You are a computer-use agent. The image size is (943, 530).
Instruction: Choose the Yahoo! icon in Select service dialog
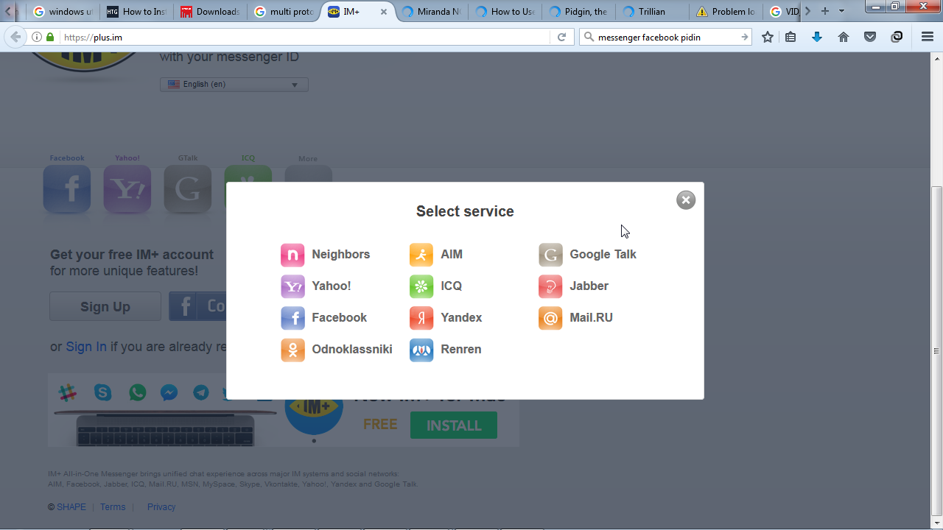(x=292, y=286)
